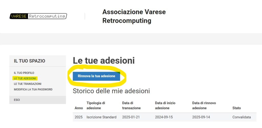Open the Il Tuo Profilo page
Viewport: 262px width, 128px height.
[x=24, y=73]
